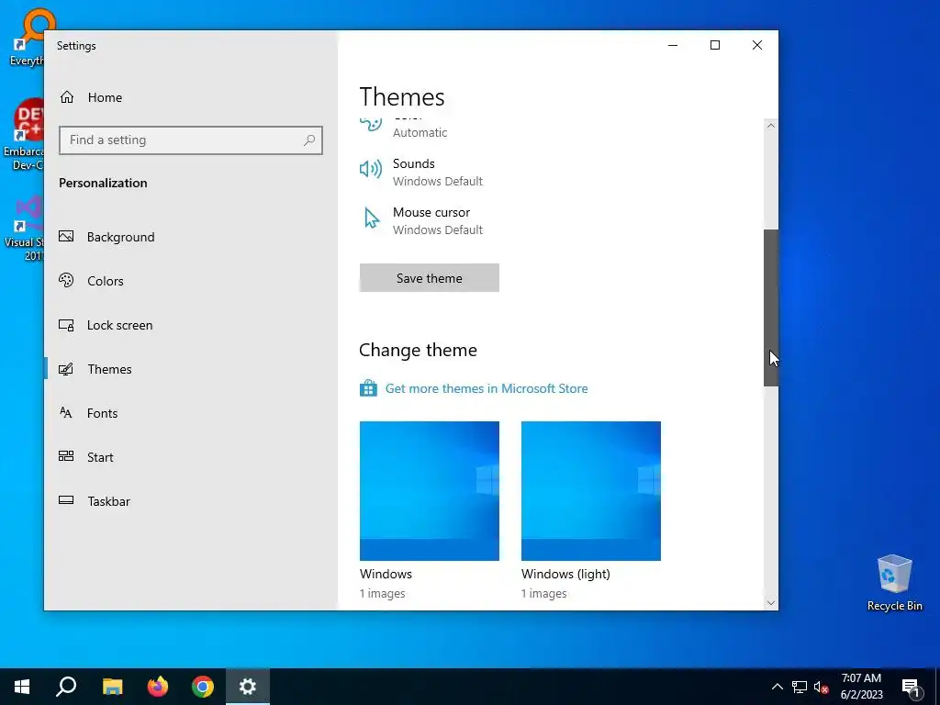Show hidden system tray icons
The width and height of the screenshot is (940, 705).
777,687
